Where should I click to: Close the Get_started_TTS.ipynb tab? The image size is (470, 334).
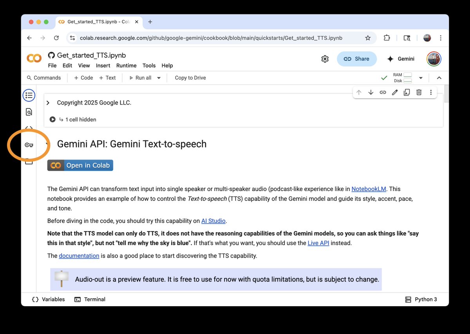click(x=136, y=22)
